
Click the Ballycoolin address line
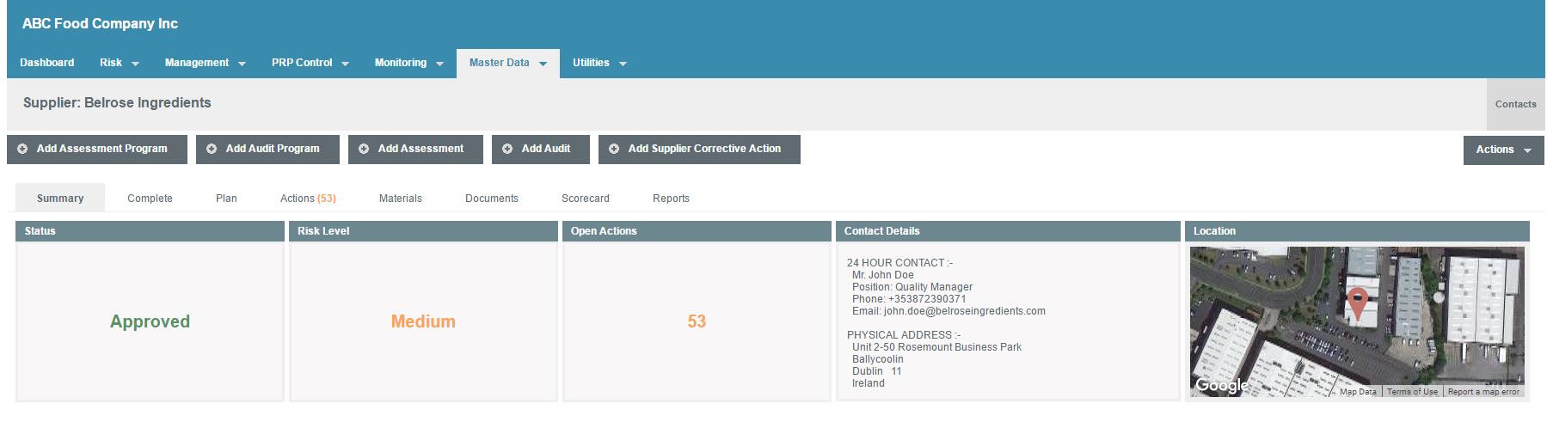(878, 359)
